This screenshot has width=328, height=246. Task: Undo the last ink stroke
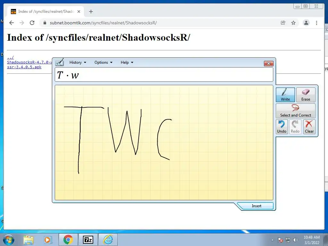click(282, 127)
